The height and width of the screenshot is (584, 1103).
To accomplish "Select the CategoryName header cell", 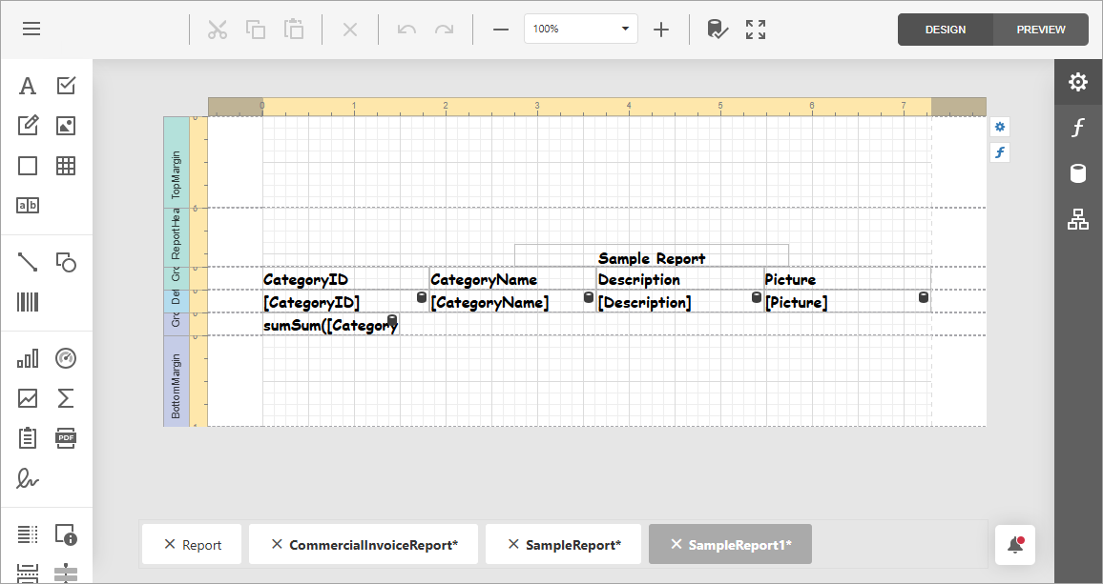I will click(512, 279).
